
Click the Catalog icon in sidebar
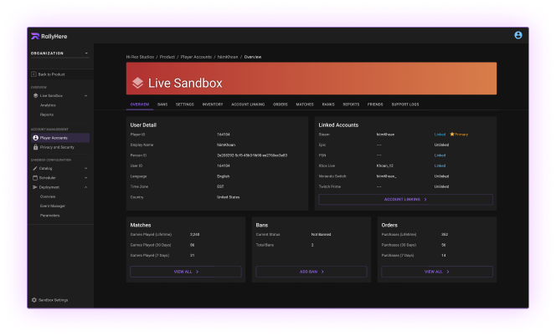34,168
